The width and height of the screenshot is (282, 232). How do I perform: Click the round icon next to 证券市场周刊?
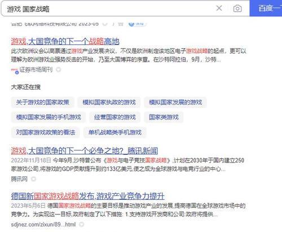tap(59, 70)
